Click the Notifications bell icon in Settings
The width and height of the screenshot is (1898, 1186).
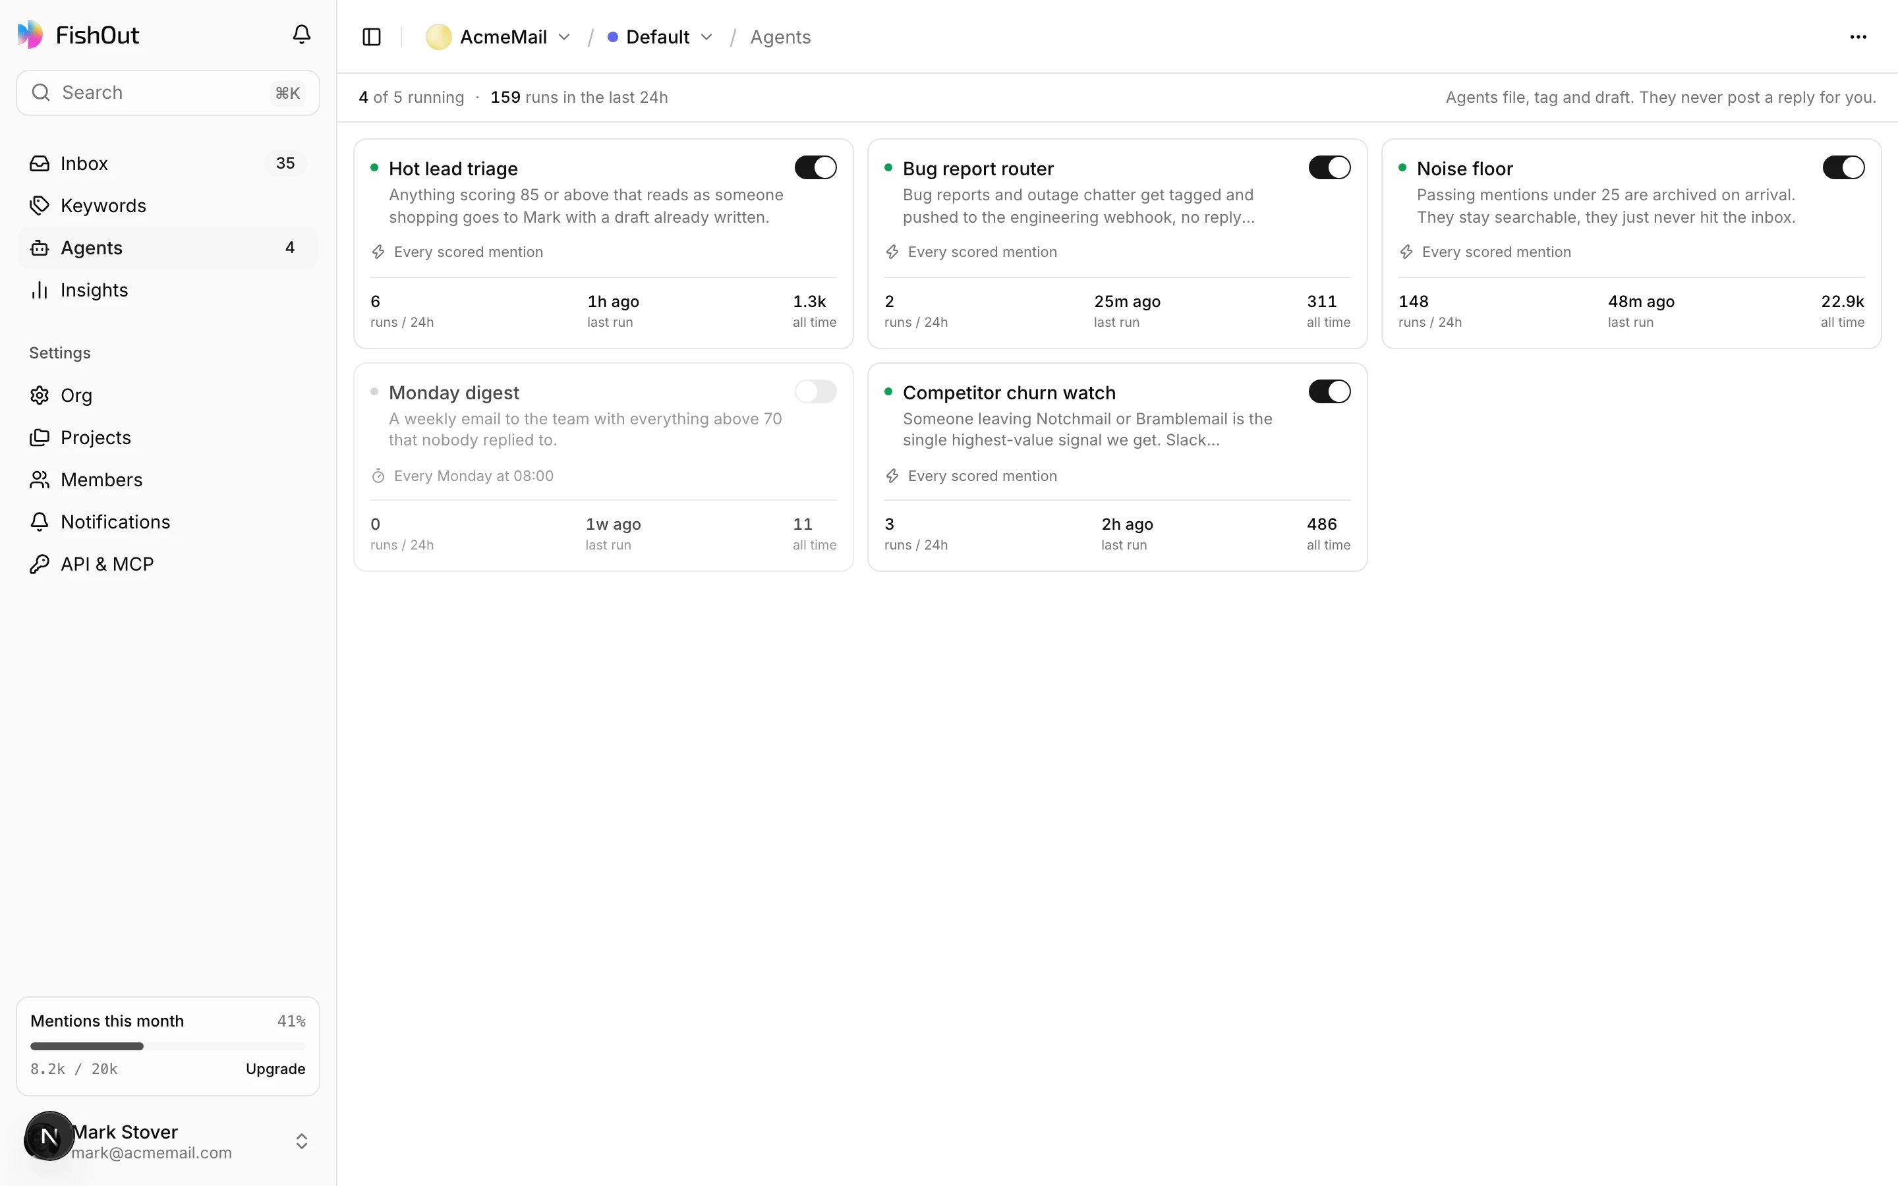(x=40, y=522)
